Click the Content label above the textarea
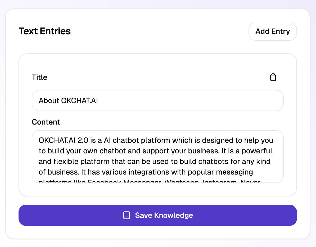Viewport: 316px width, 247px height. click(46, 122)
